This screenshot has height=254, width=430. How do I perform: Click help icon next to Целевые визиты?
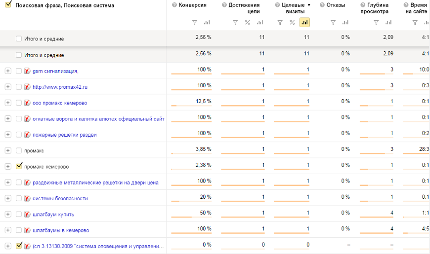[277, 5]
